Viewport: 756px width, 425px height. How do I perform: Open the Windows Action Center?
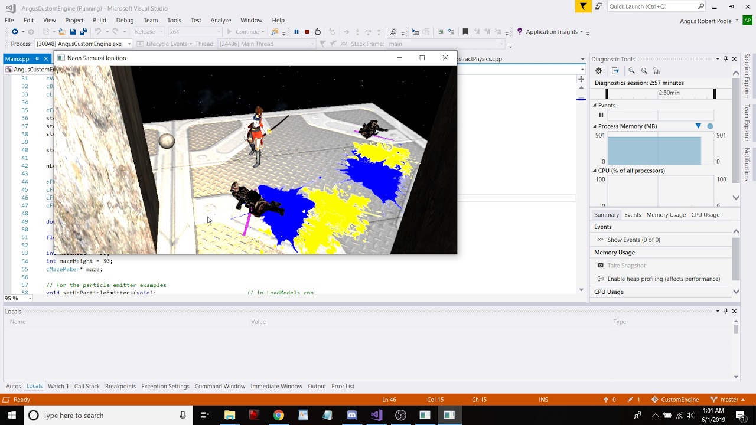[741, 415]
